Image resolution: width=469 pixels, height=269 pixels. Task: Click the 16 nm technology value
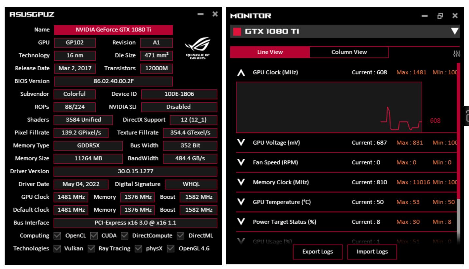pyautogui.click(x=75, y=55)
